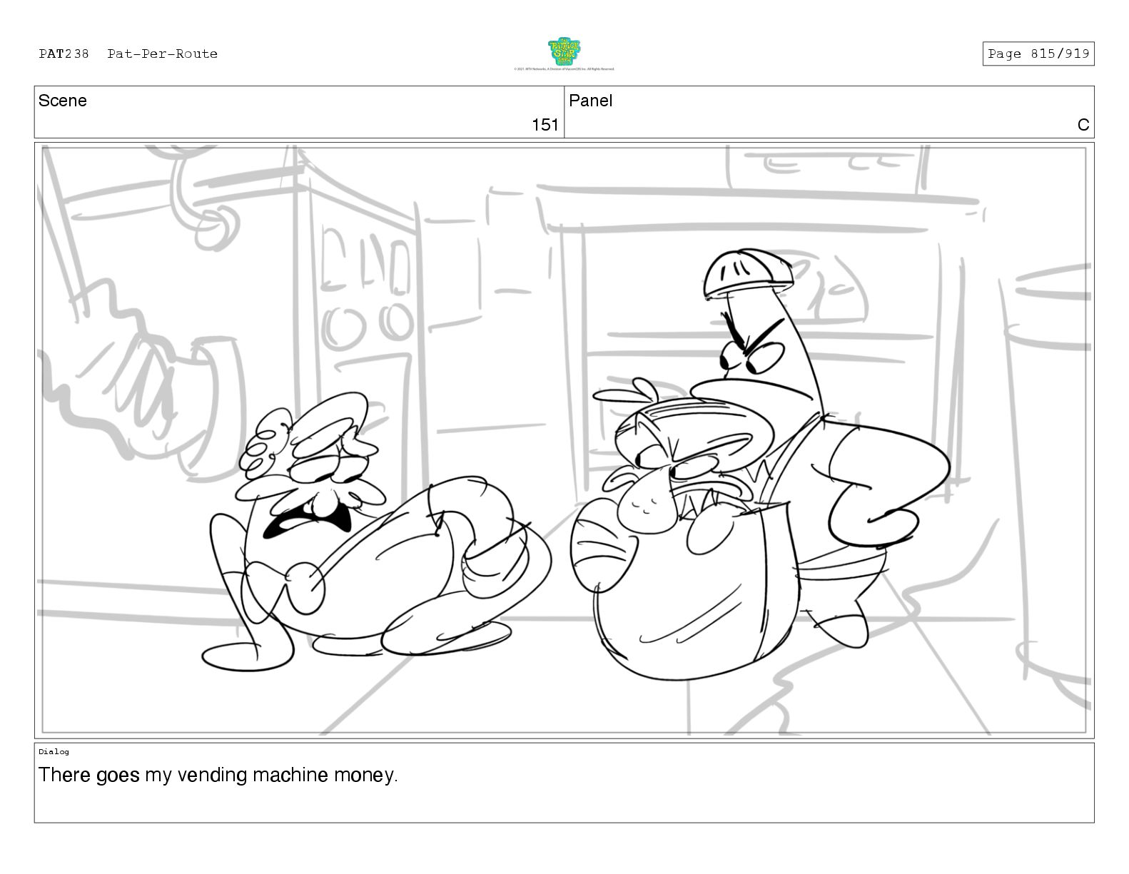The height and width of the screenshot is (874, 1129).
Task: Click the 'Panel' header label
Action: pyautogui.click(x=591, y=101)
